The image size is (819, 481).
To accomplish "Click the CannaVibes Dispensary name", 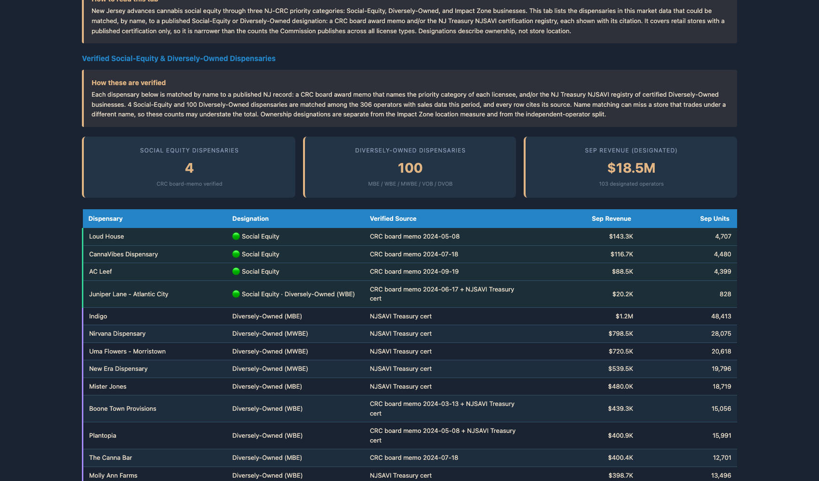I will [123, 254].
